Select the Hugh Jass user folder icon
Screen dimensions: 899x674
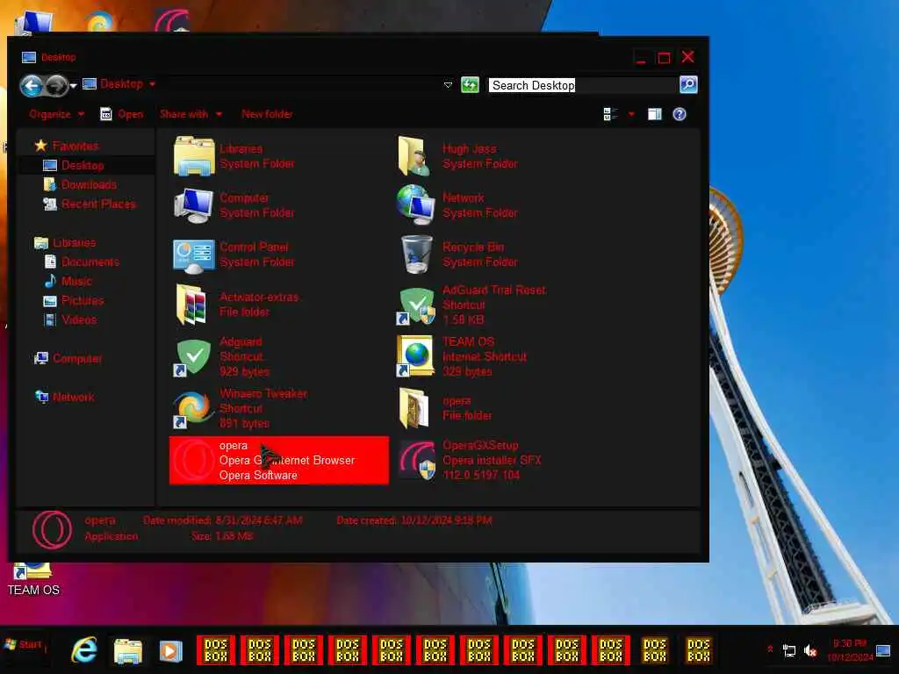[414, 156]
